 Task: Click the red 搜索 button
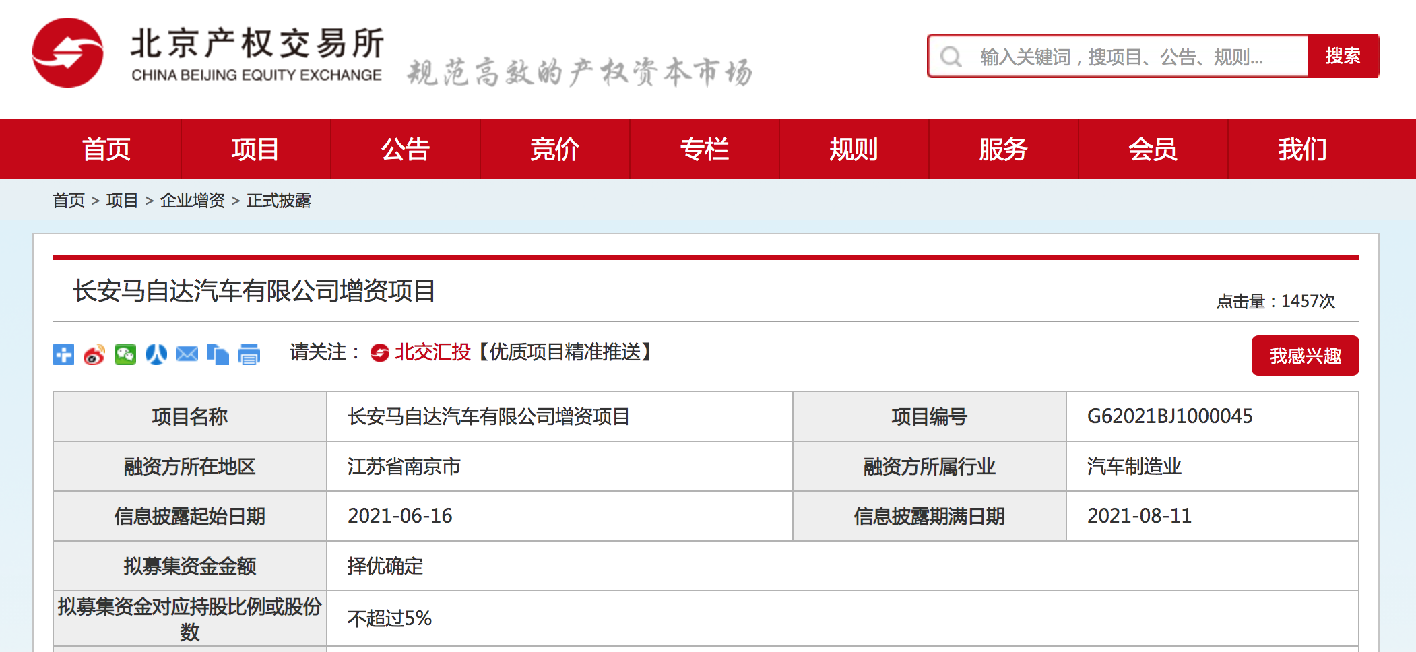(x=1343, y=56)
